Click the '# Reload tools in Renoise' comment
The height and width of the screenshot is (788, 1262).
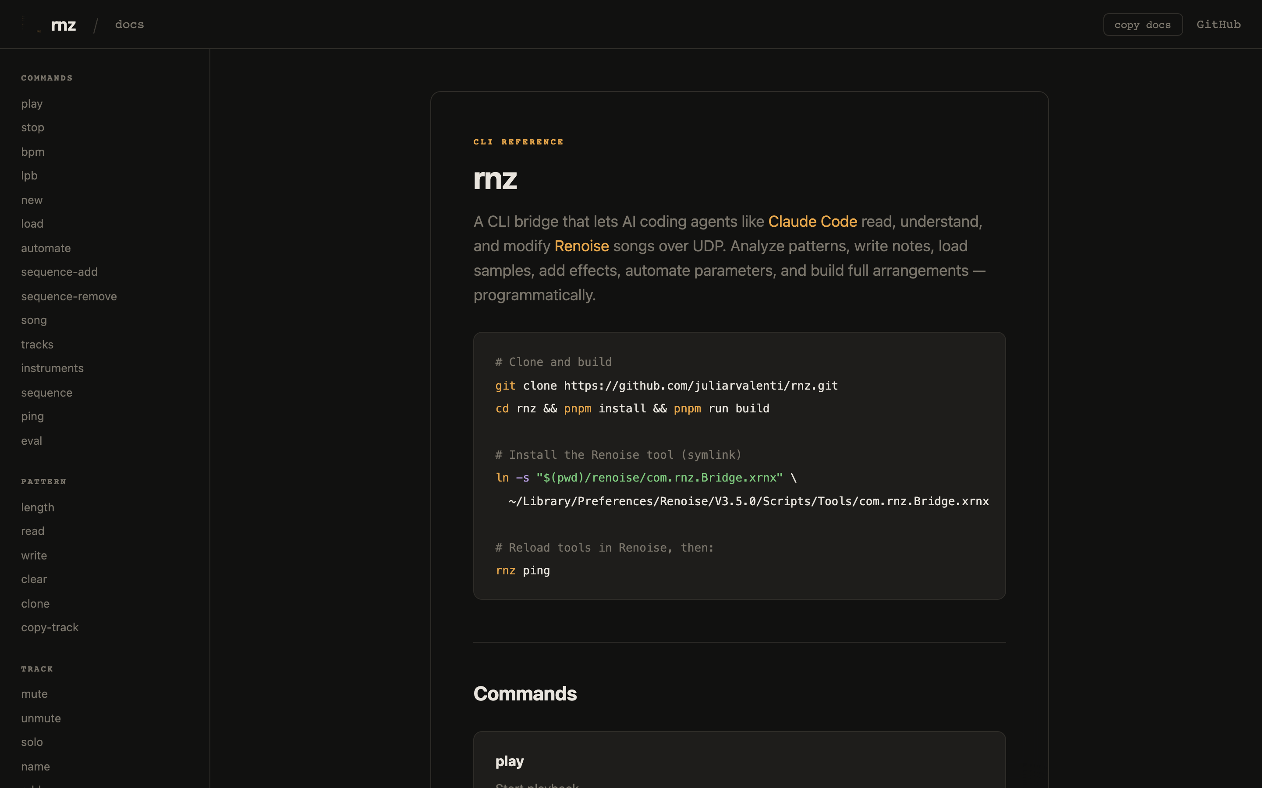pyautogui.click(x=604, y=548)
